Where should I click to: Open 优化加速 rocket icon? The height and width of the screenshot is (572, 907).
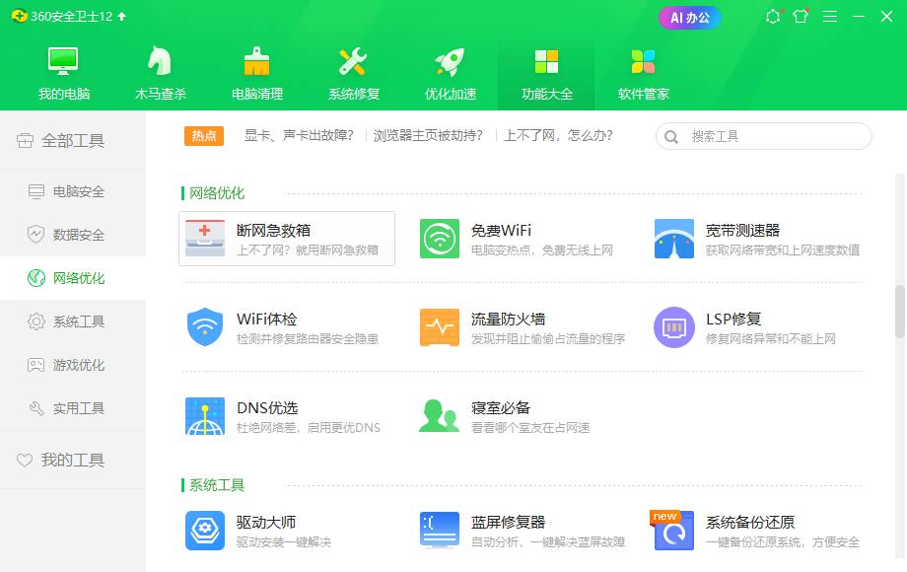point(450,61)
